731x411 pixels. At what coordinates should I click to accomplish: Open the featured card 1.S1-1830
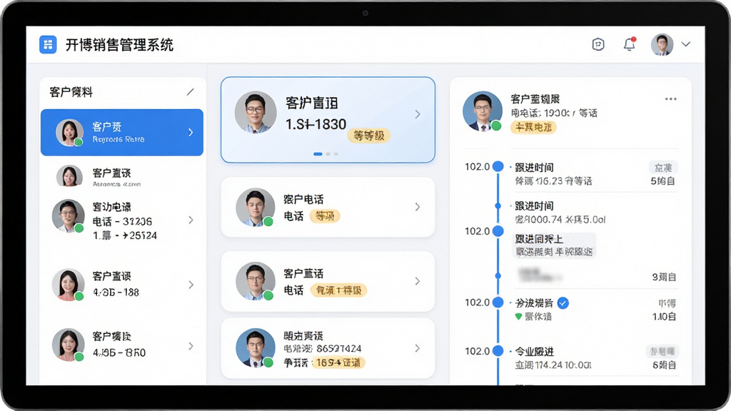(x=328, y=120)
